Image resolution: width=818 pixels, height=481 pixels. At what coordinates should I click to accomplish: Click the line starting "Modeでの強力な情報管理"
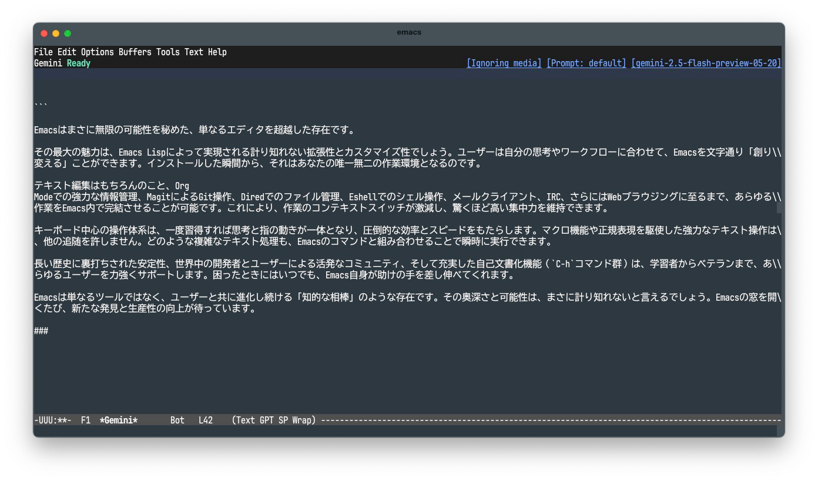[x=408, y=197]
